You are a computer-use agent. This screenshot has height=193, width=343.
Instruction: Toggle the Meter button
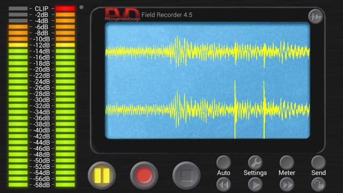click(x=287, y=162)
